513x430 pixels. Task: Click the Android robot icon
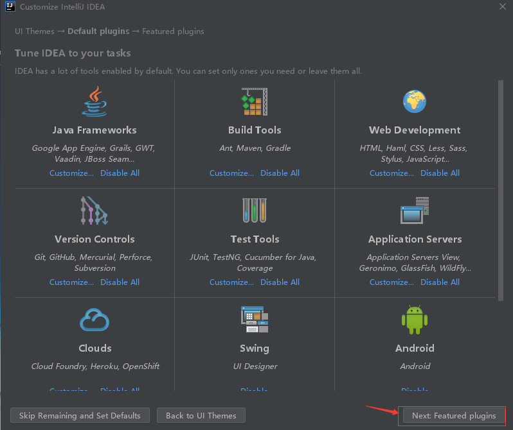415,320
